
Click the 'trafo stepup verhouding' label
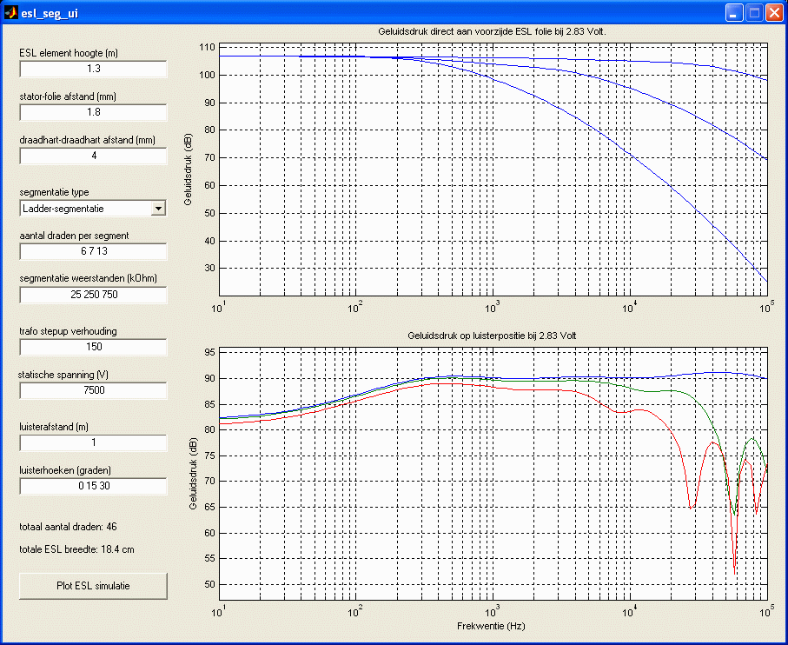point(69,331)
